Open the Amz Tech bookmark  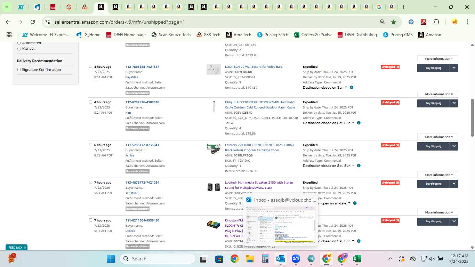[239, 35]
